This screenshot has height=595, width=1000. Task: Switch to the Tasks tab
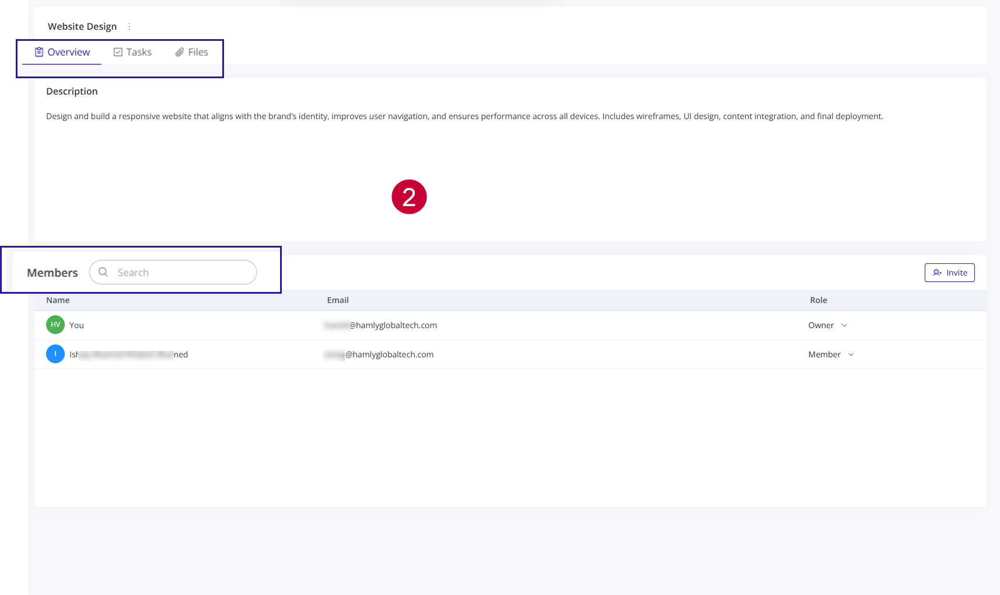(138, 52)
